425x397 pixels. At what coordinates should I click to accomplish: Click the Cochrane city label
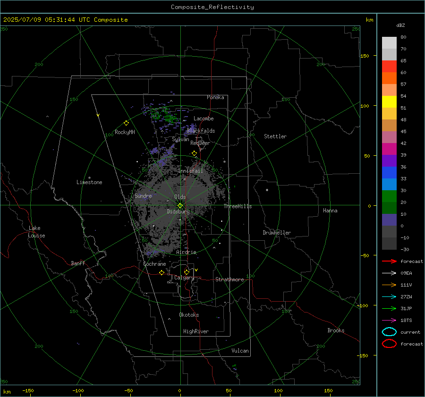tap(154, 264)
